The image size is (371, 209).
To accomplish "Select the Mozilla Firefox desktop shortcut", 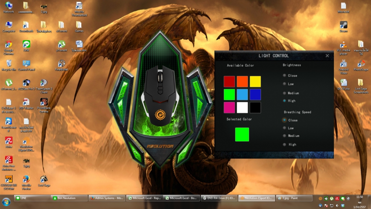I will (x=26, y=183).
